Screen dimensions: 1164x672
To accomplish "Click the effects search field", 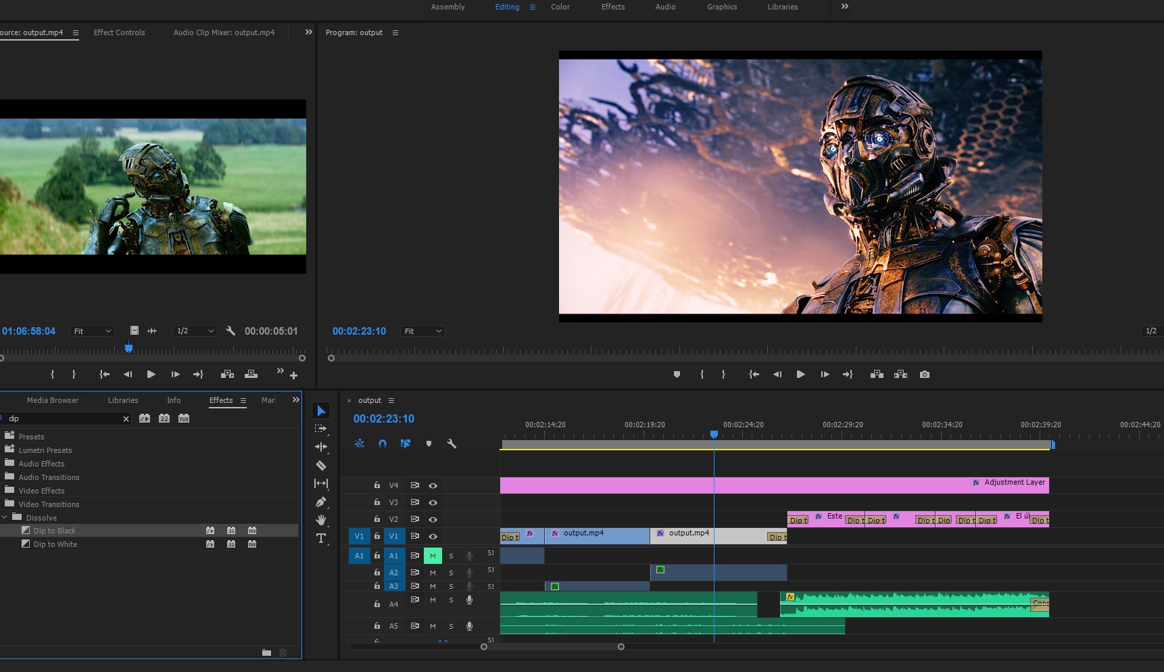I will [x=64, y=419].
